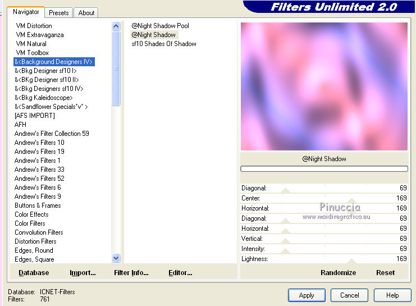This screenshot has height=306, width=416.
Task: Open the About tab
Action: tap(86, 13)
